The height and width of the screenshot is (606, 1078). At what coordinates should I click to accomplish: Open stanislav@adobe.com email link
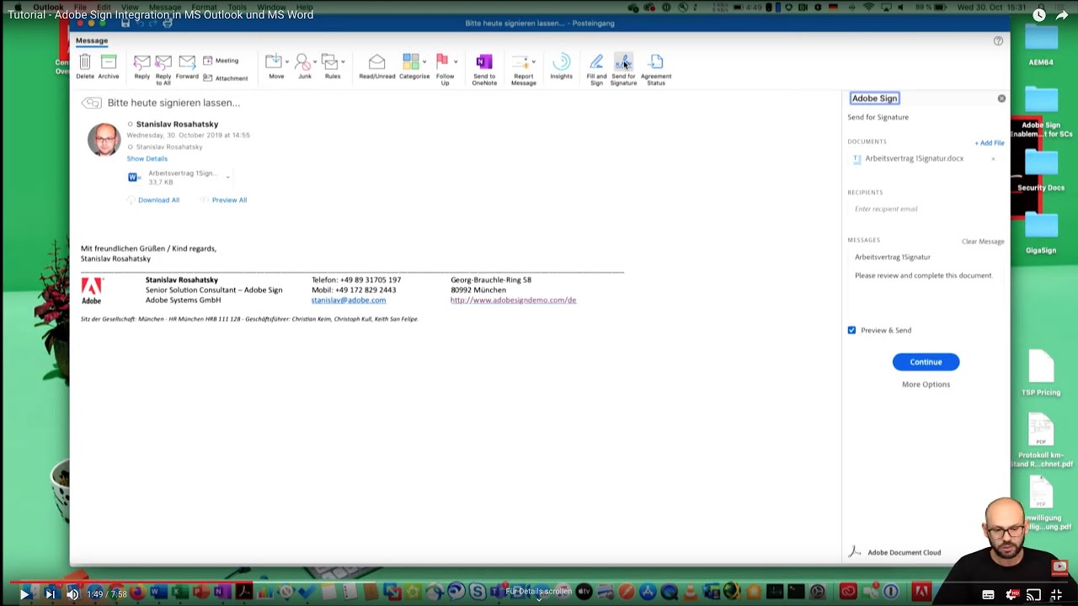pyautogui.click(x=349, y=300)
